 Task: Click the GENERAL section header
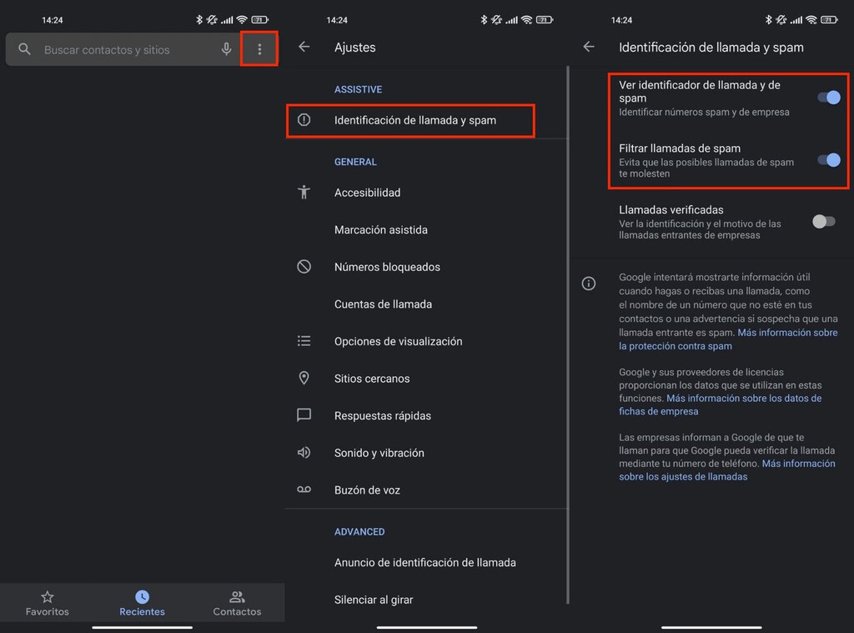[355, 162]
